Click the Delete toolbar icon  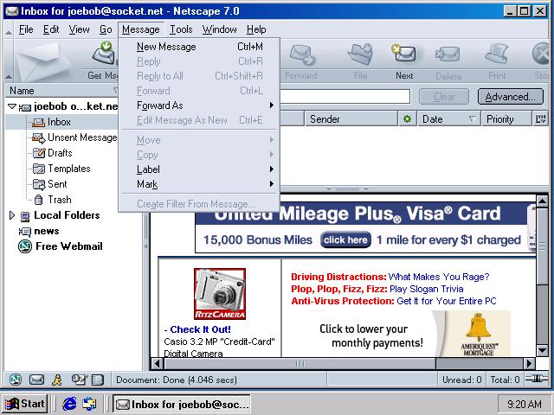[x=448, y=54]
